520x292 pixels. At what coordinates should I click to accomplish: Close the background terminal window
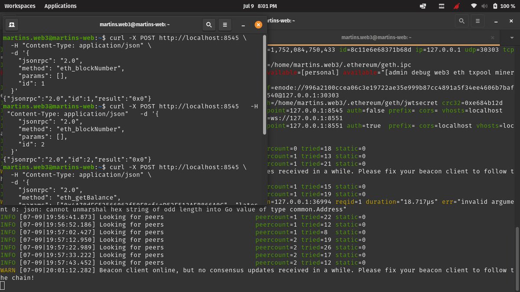tap(511, 20)
